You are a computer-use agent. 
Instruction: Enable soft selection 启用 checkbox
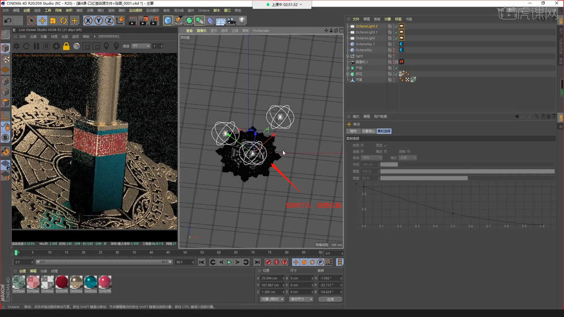[362, 145]
